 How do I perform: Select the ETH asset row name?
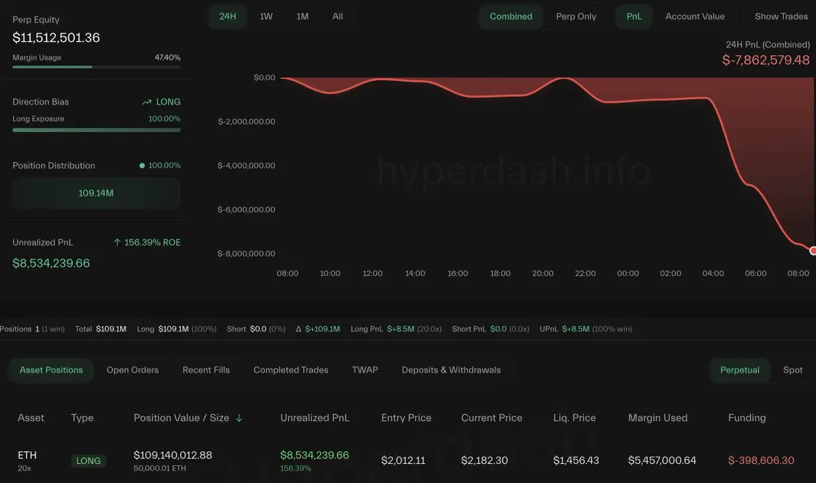coord(27,455)
